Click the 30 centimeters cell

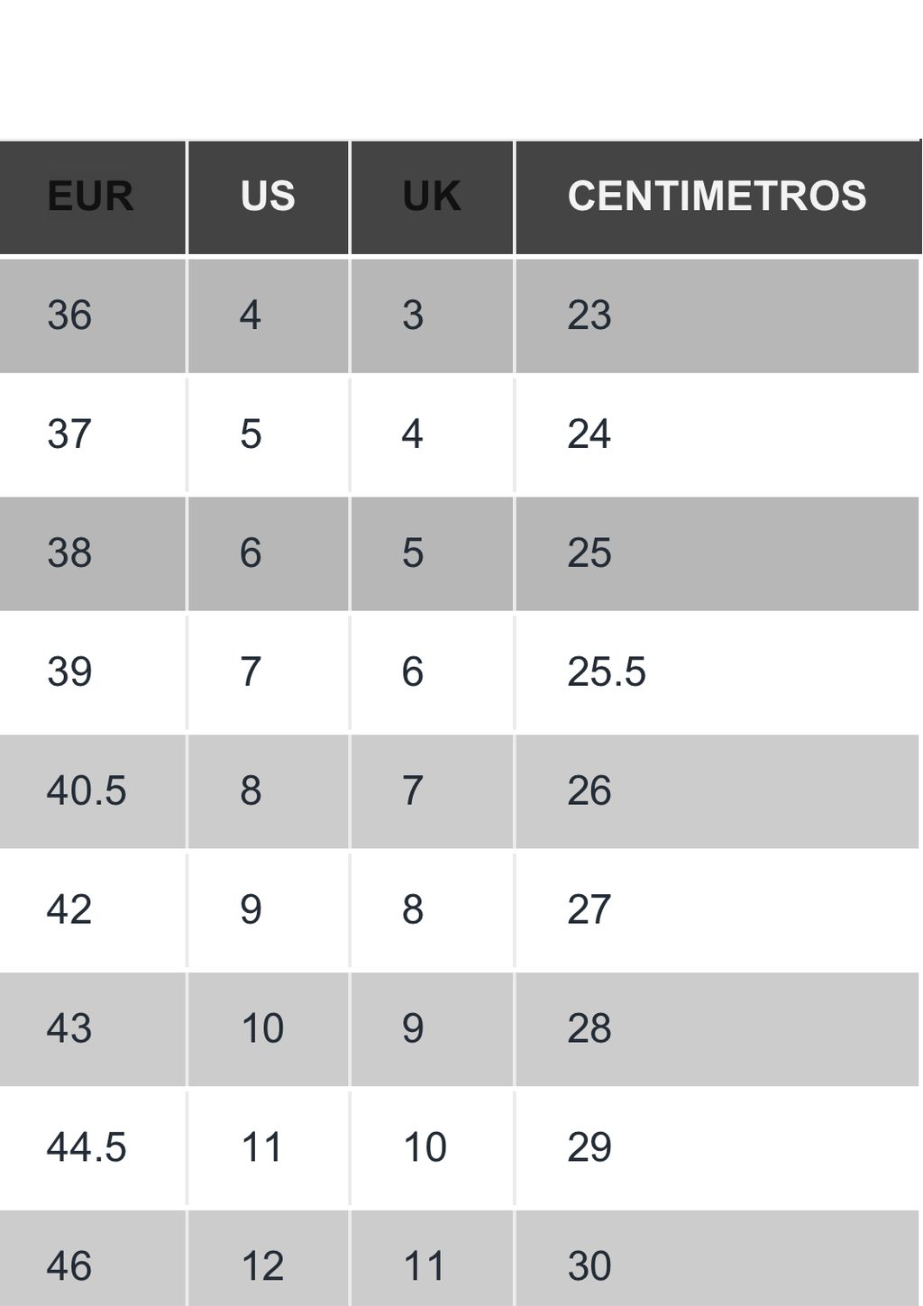(x=717, y=1259)
